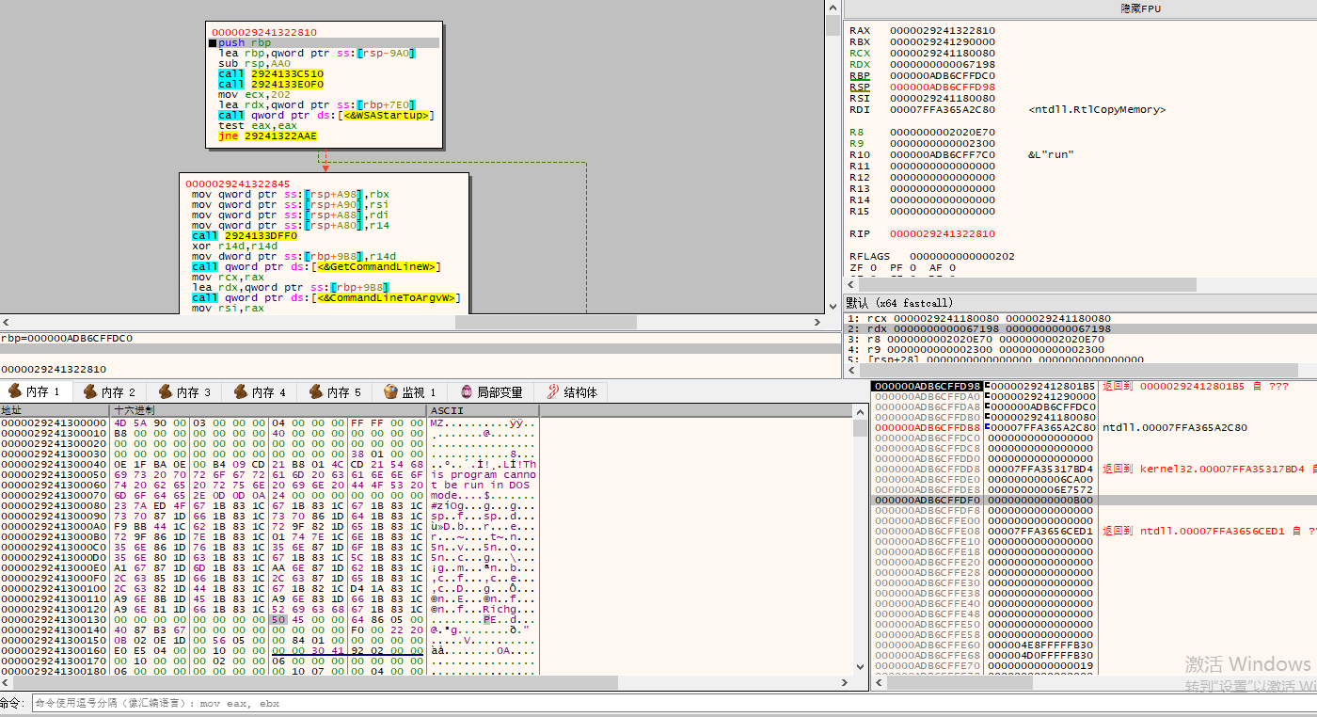Toggle the AF flag value
This screenshot has height=717, width=1317.
950,268
